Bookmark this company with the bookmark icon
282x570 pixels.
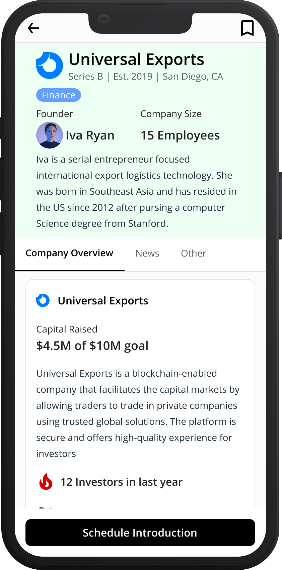click(247, 28)
